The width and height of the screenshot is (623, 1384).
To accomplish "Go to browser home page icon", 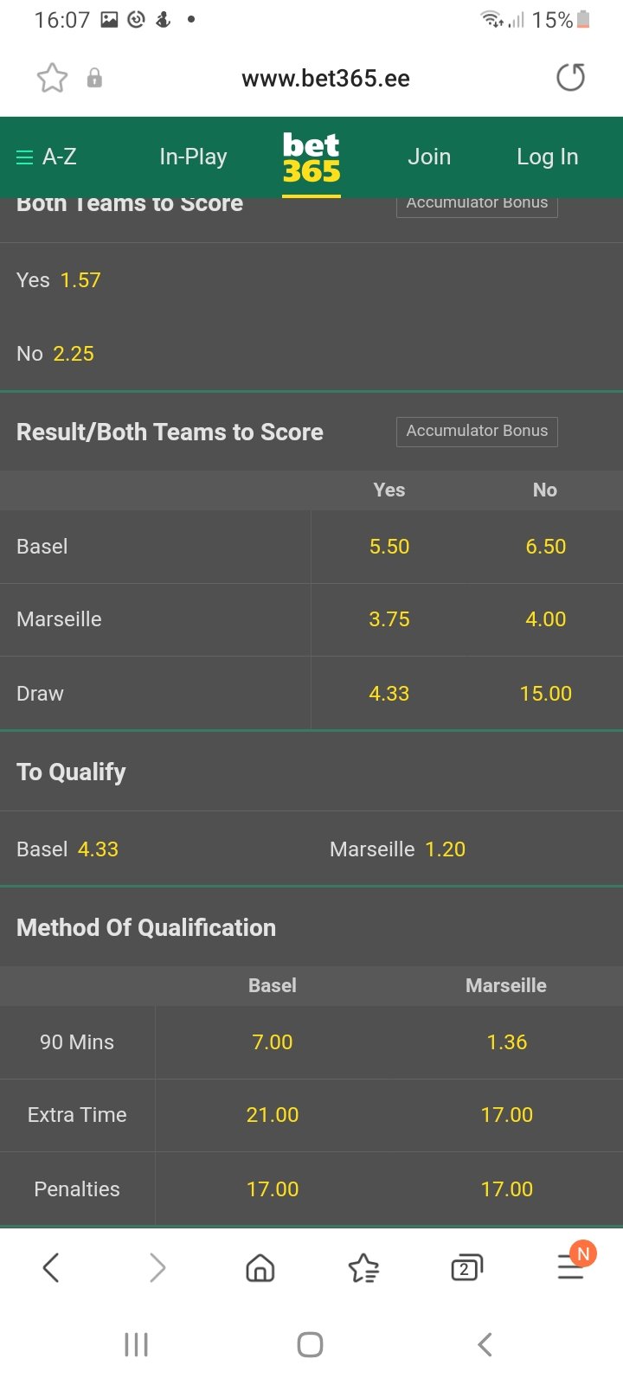I will point(260,1268).
